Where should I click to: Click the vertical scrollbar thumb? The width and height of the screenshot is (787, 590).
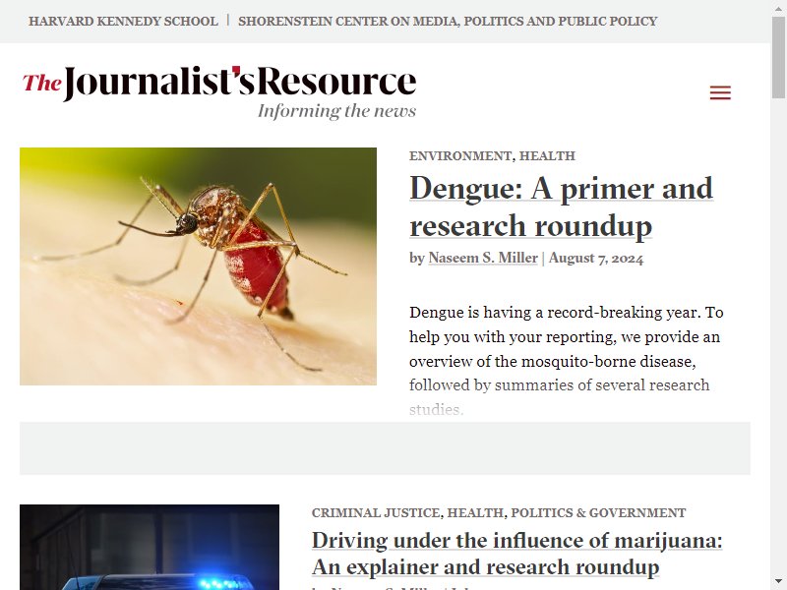(x=778, y=58)
